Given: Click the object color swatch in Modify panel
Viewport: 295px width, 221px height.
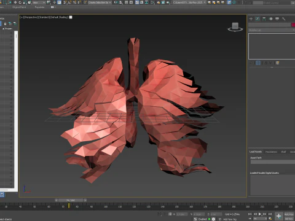Looking at the screenshot, I should (293, 25).
